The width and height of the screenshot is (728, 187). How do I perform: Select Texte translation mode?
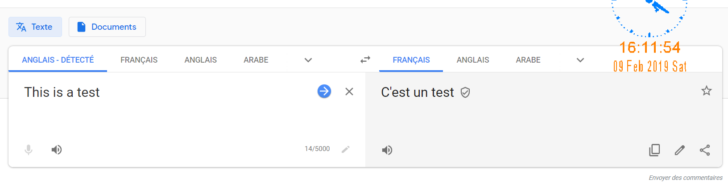click(x=35, y=27)
